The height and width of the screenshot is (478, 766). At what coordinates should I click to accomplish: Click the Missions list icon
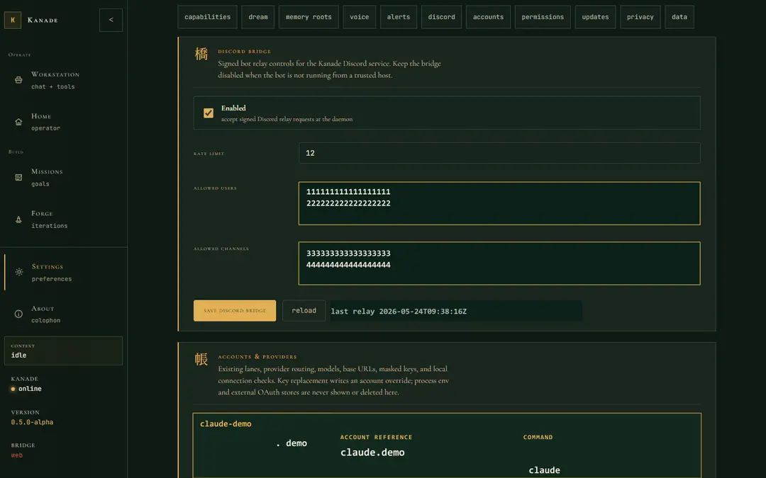click(x=18, y=178)
